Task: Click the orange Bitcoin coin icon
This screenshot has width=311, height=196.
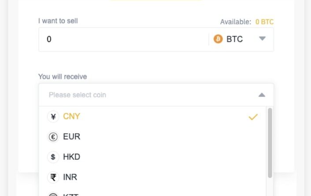Action: [218, 39]
